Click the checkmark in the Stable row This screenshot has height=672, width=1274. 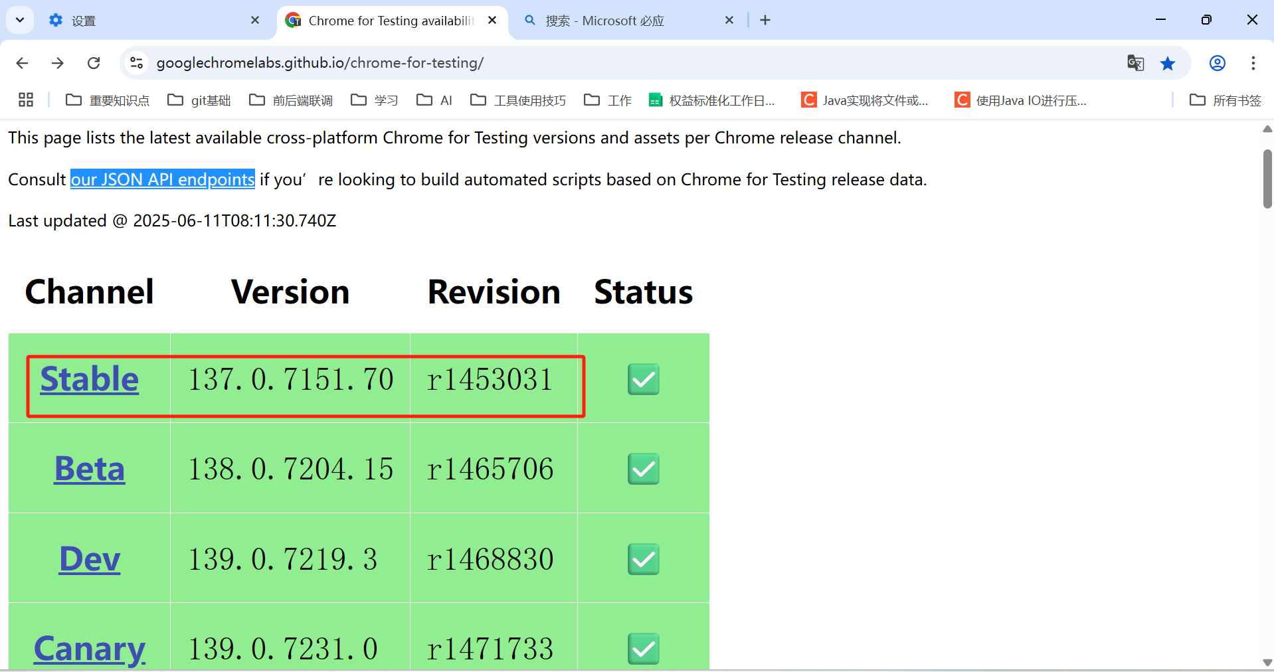point(642,379)
